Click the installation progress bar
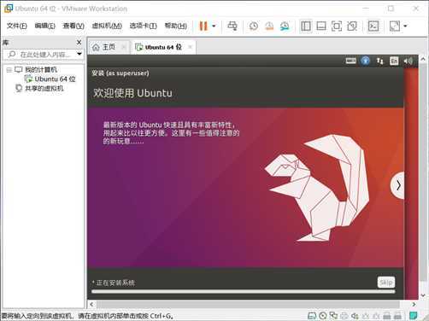 pyautogui.click(x=244, y=291)
